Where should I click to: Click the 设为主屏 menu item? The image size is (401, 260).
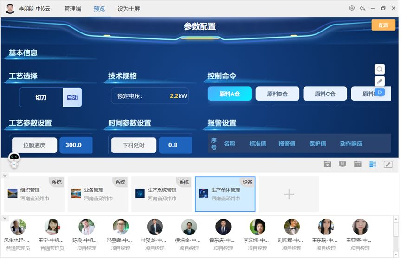129,9
